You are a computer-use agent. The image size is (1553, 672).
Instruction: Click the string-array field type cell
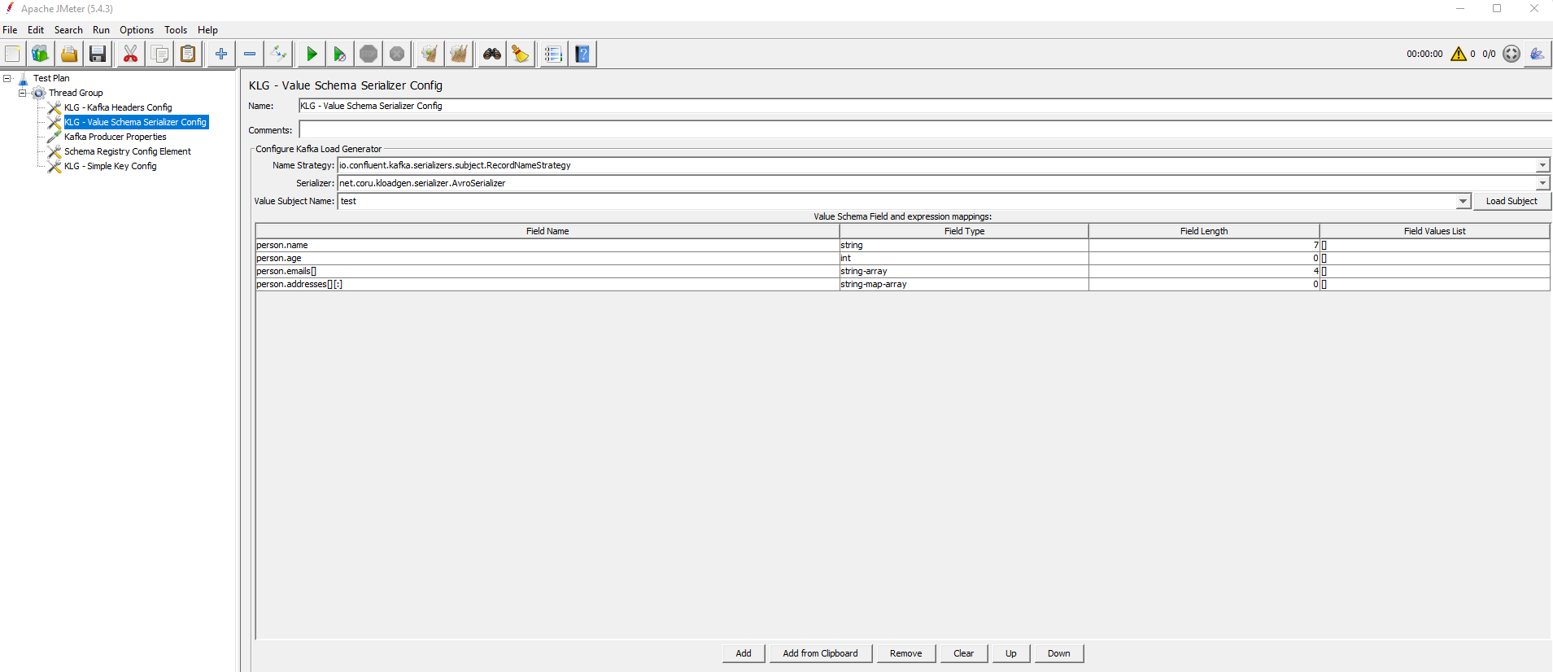point(964,271)
